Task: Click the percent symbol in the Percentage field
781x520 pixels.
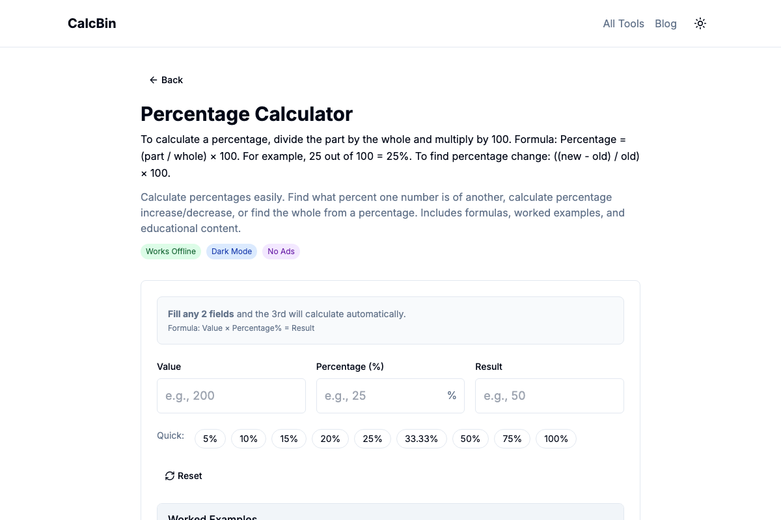Action: click(x=452, y=395)
